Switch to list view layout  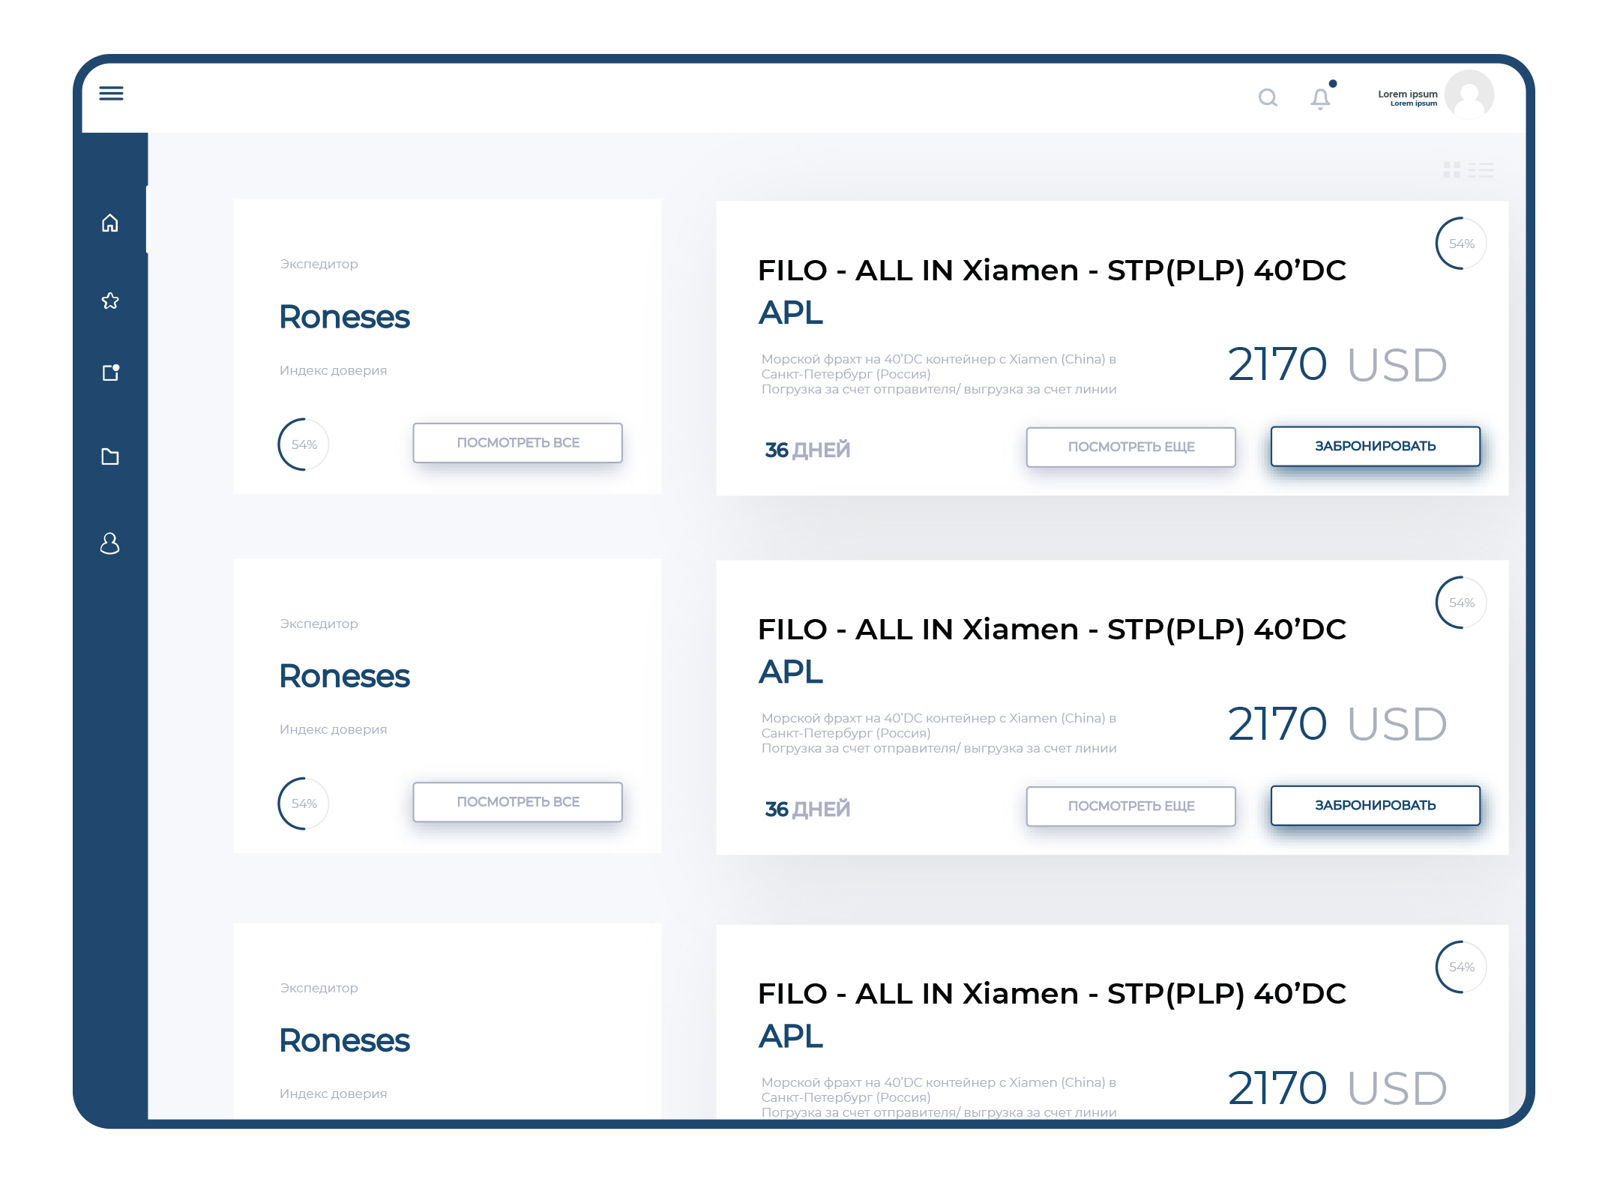point(1481,170)
